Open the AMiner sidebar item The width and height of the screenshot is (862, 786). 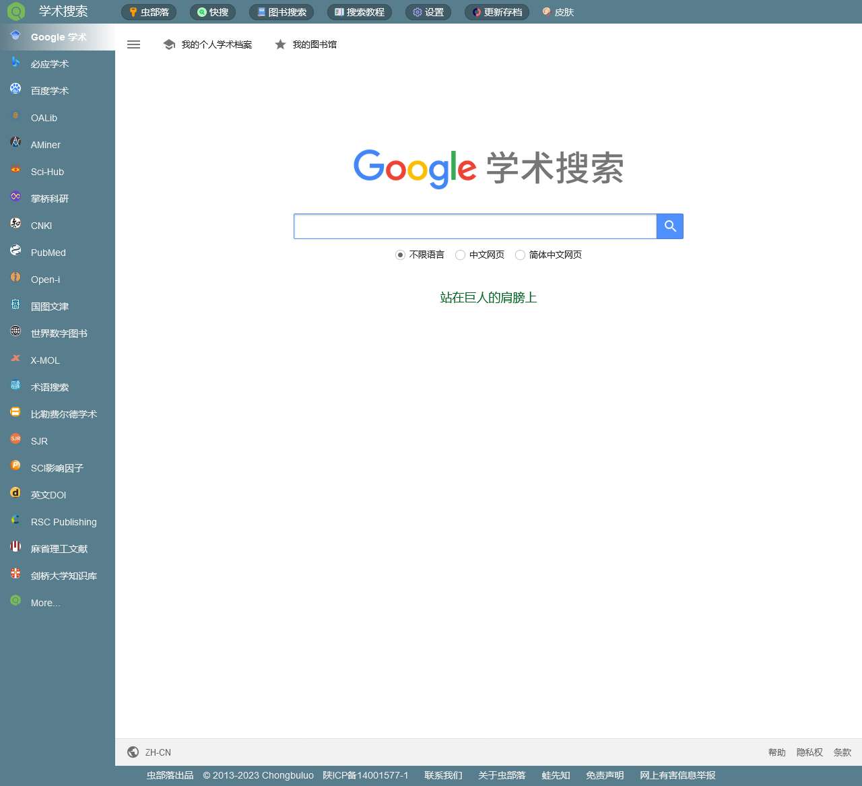pos(45,145)
